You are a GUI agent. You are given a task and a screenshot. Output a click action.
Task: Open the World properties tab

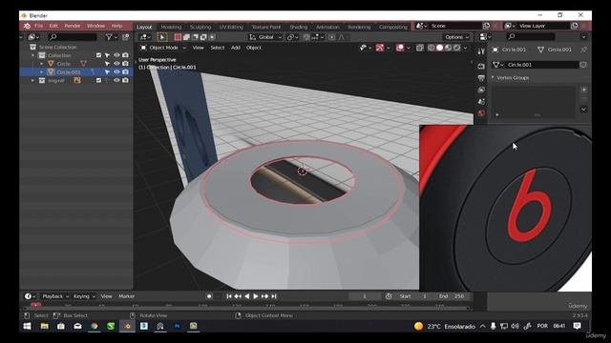[481, 113]
